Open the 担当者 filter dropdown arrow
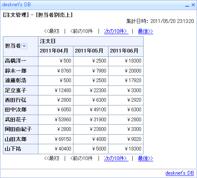This screenshot has width=197, height=178. [x=24, y=46]
